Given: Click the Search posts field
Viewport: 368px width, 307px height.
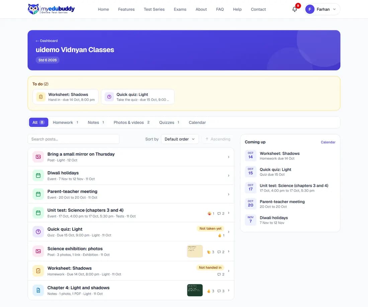Looking at the screenshot, I should (74, 139).
